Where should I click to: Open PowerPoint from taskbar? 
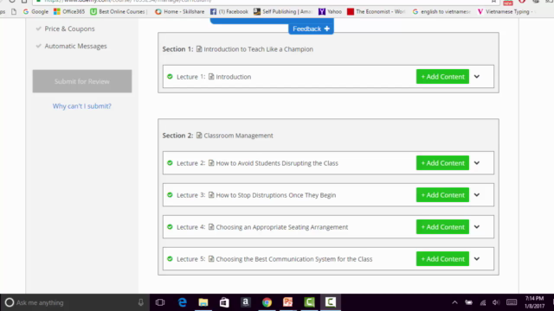(x=288, y=302)
